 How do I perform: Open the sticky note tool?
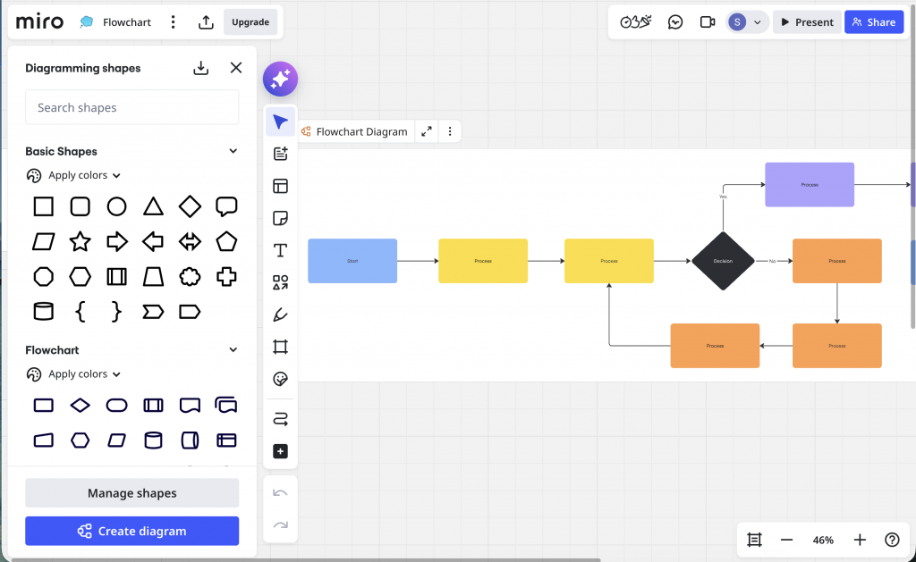coord(280,217)
